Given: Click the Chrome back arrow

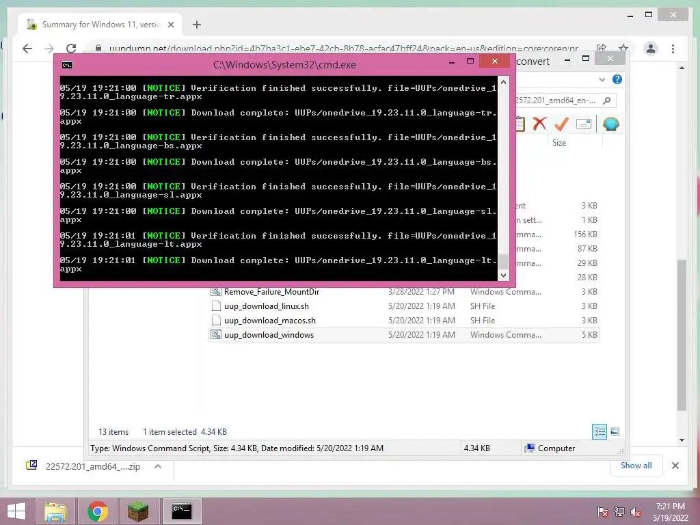Looking at the screenshot, I should click(x=27, y=49).
